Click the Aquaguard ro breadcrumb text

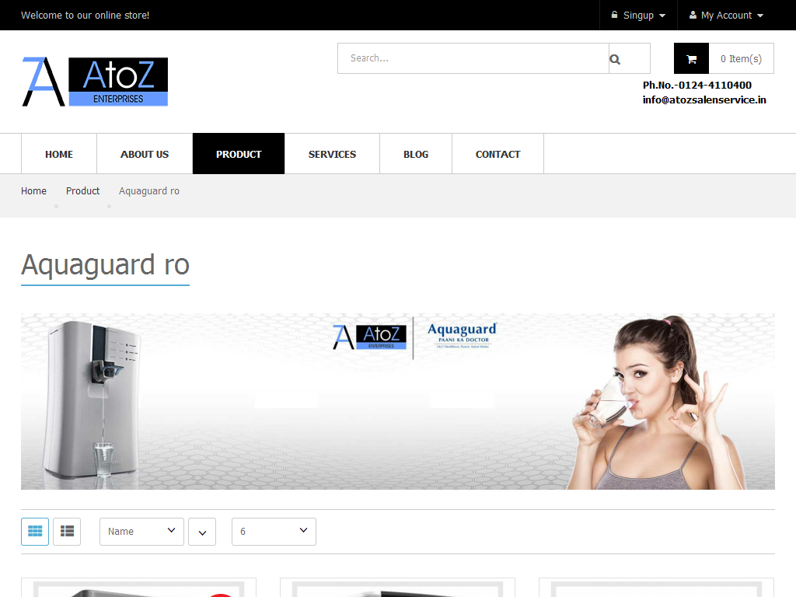(149, 191)
